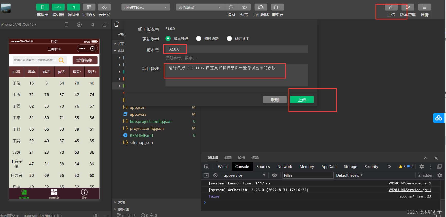Show more devtools tabs chevron
The image size is (446, 217).
pyautogui.click(x=389, y=167)
